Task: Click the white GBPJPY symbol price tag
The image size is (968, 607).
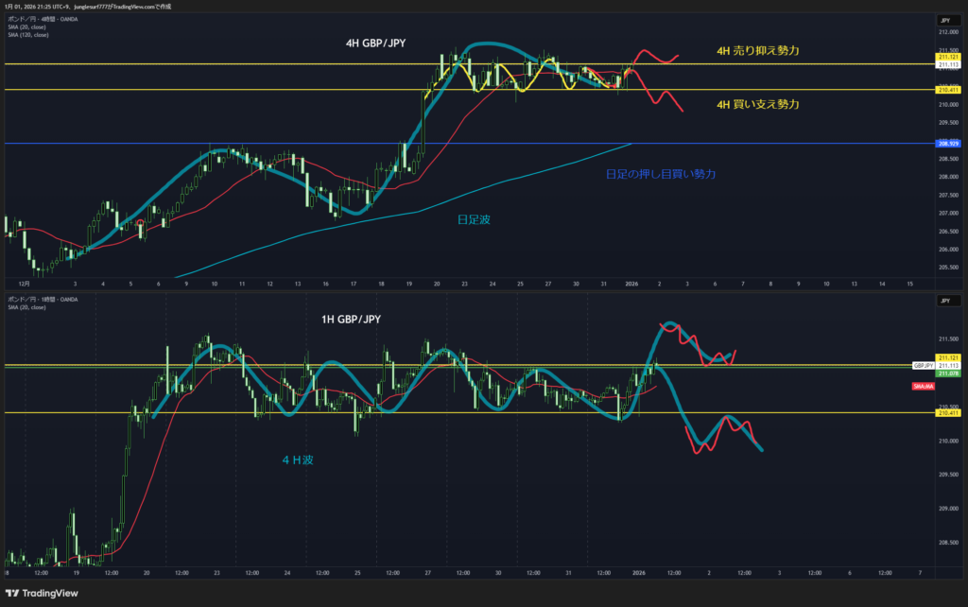Action: pyautogui.click(x=924, y=365)
